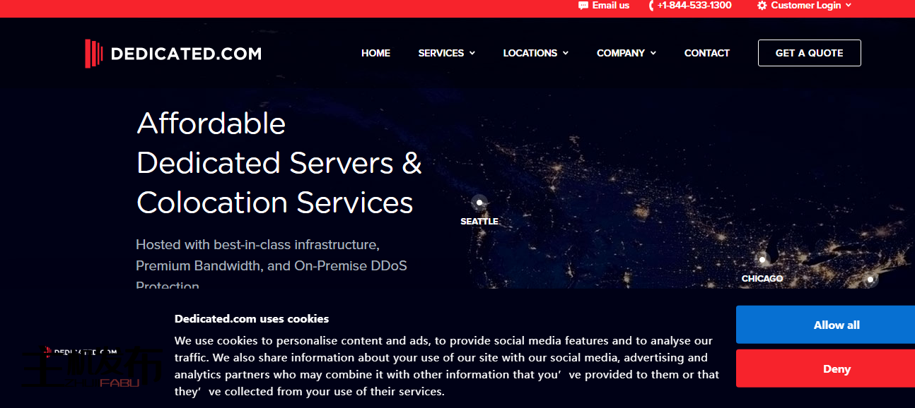Viewport: 915px width, 408px height.
Task: Select the Chicago location marker on map
Action: [x=762, y=260]
